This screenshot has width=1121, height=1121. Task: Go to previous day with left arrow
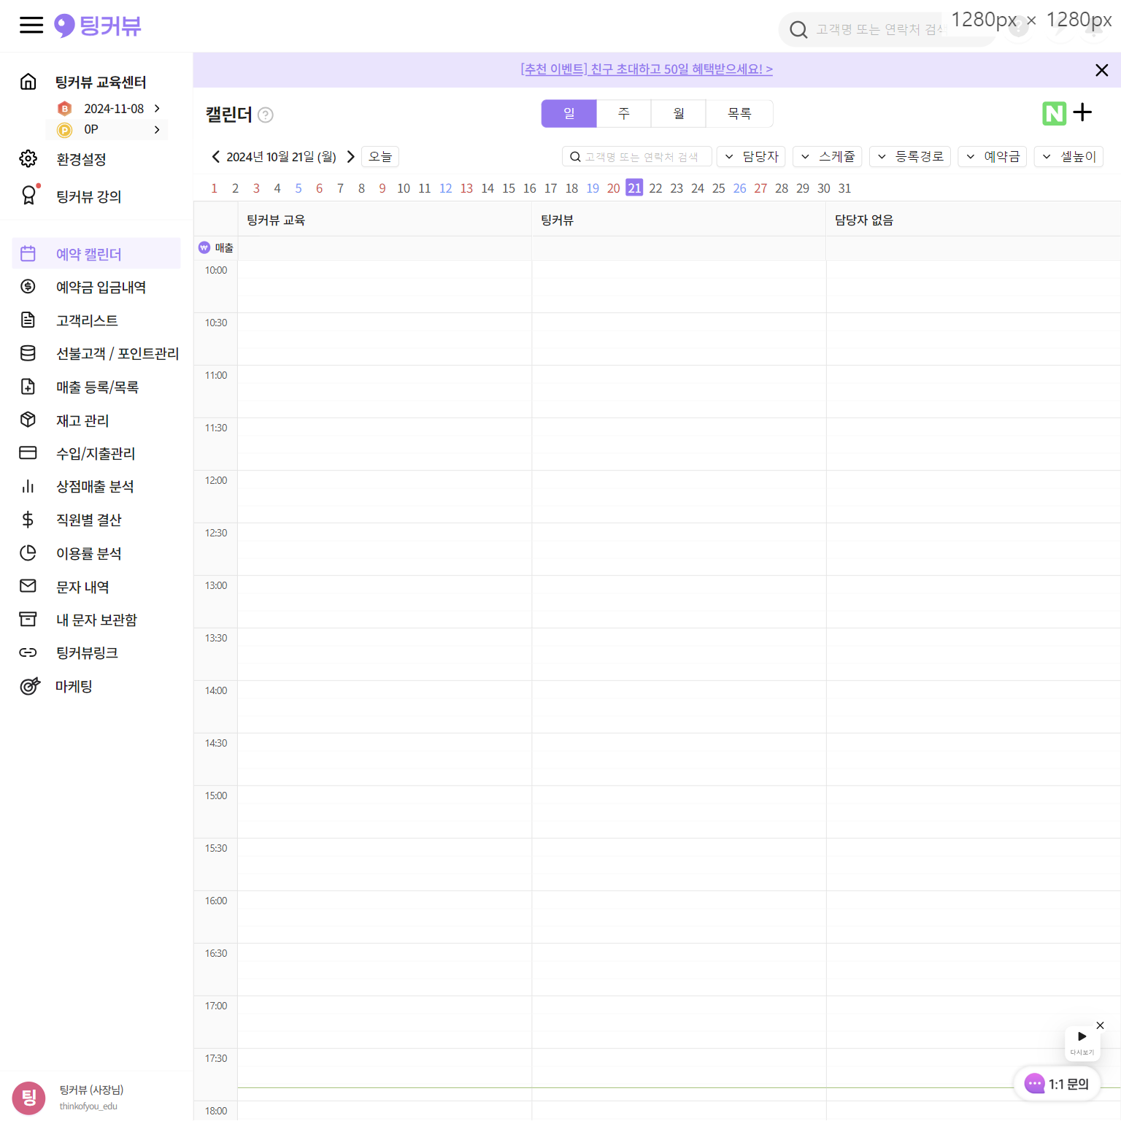(x=215, y=156)
